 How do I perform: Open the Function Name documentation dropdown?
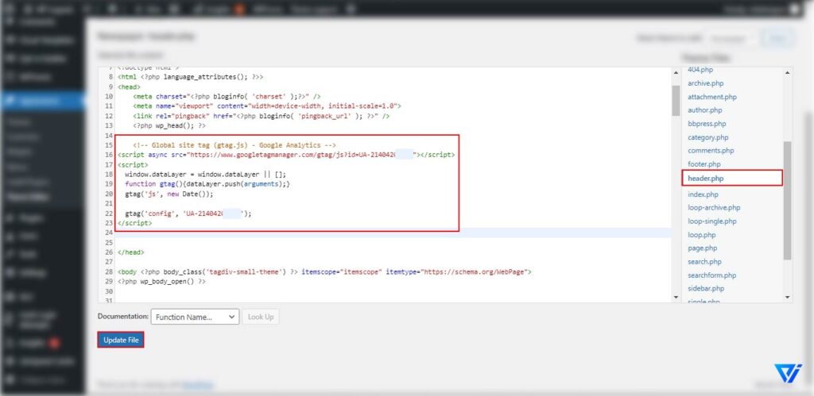tap(195, 317)
